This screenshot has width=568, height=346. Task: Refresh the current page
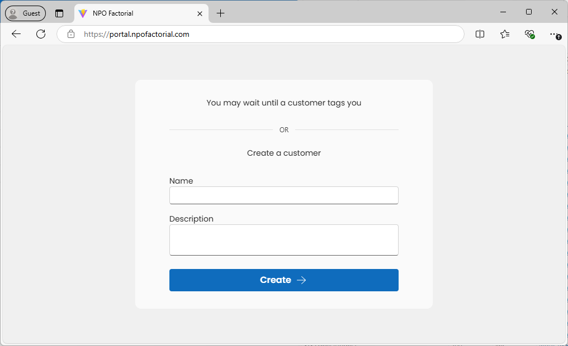41,34
